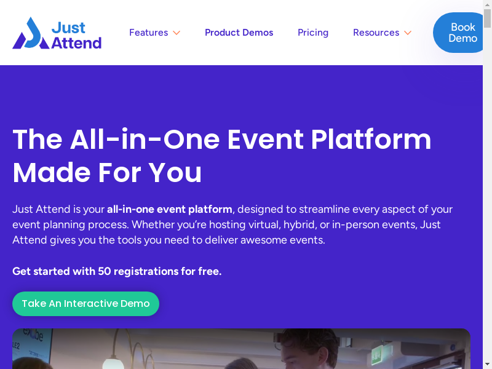The width and height of the screenshot is (492, 369).
Task: Open the Pricing page
Action: click(x=313, y=33)
